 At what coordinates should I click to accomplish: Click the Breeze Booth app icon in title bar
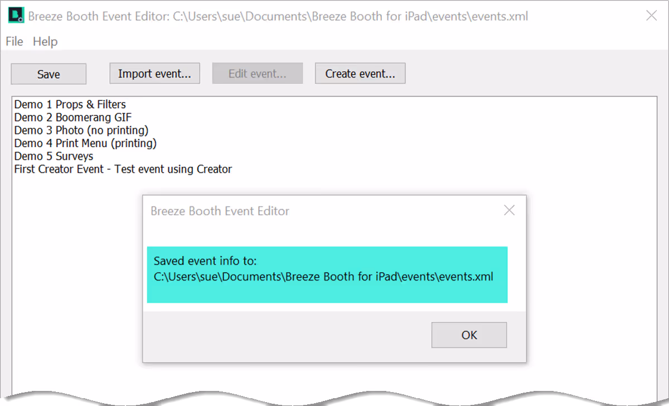(x=16, y=16)
